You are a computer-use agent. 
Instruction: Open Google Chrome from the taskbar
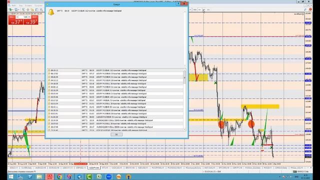[59, 176]
